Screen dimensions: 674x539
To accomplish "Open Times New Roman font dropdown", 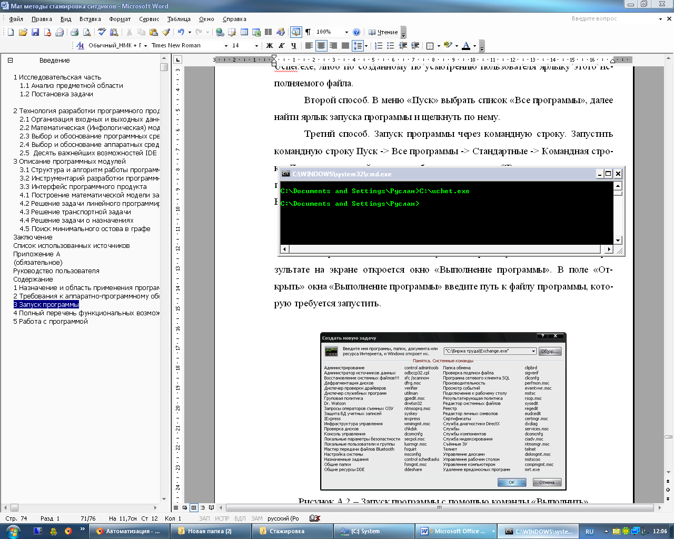I will pos(226,46).
